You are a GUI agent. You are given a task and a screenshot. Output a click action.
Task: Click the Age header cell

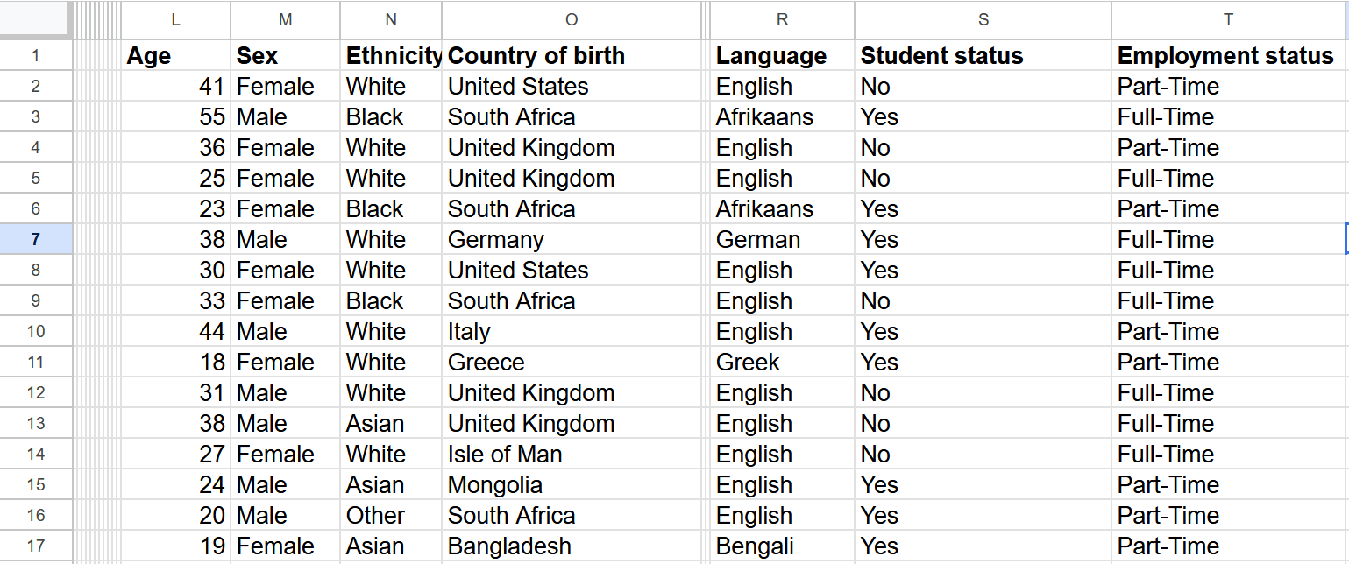[147, 55]
